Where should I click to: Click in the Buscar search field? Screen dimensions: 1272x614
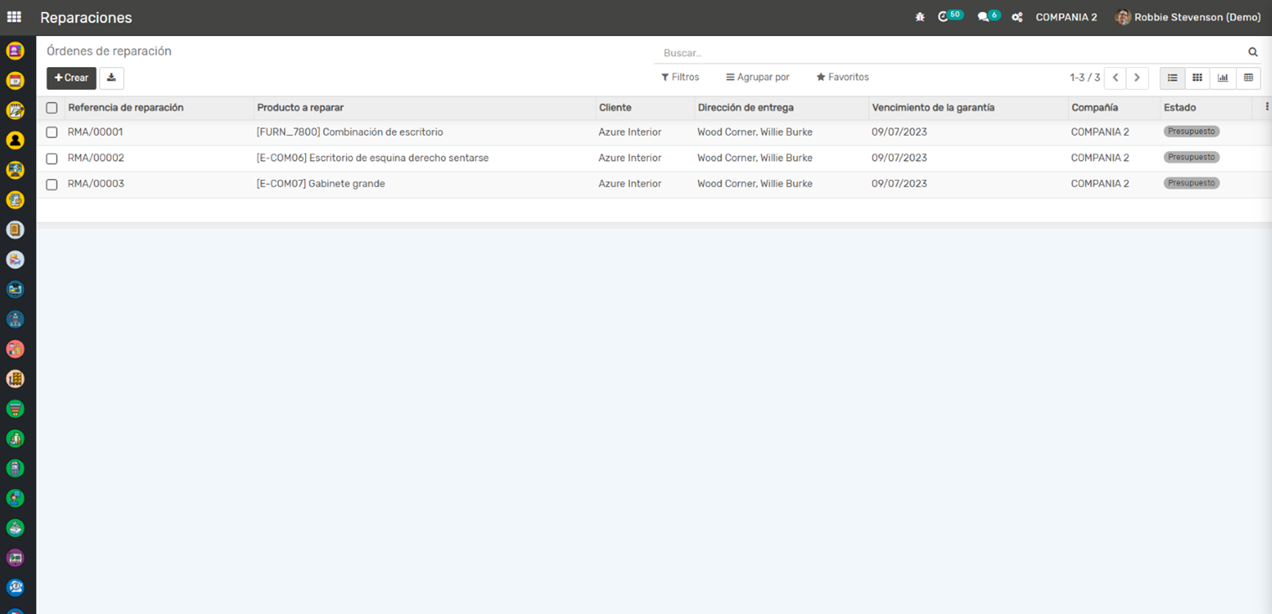tap(947, 53)
